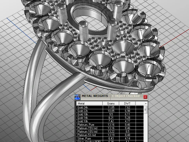Click the 7.42 grams value for Gold 10k

tap(111, 121)
